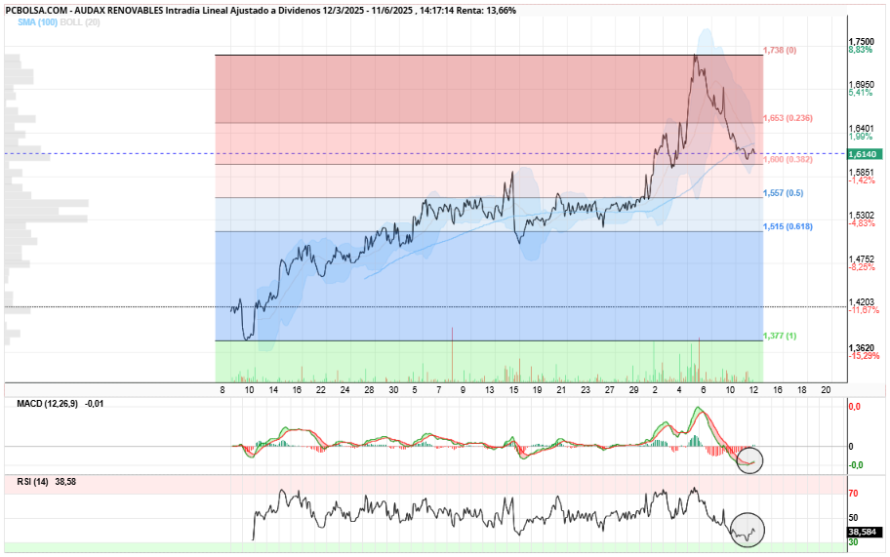Select Fibonacci level label 1,377 (1)
Image resolution: width=890 pixels, height=557 pixels.
tap(780, 336)
